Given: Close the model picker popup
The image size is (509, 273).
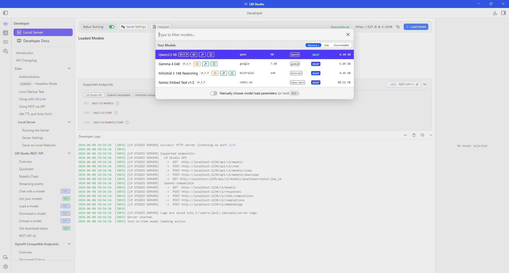Looking at the screenshot, I should click(348, 34).
